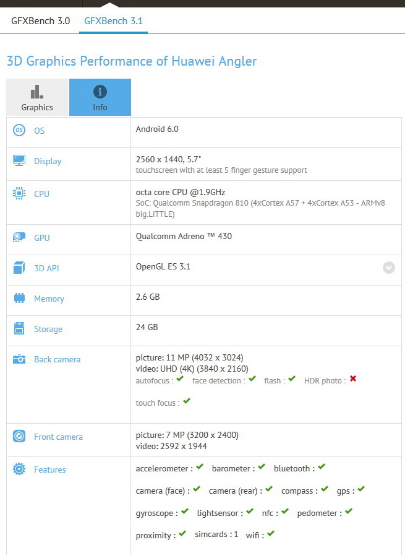Viewport: 405px width, 555px height.
Task: Click the GPU label
Action: [x=41, y=238]
